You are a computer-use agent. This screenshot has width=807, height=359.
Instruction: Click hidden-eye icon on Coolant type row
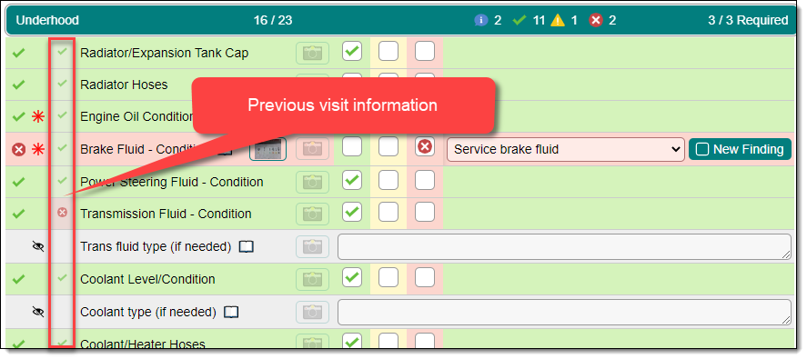point(38,312)
